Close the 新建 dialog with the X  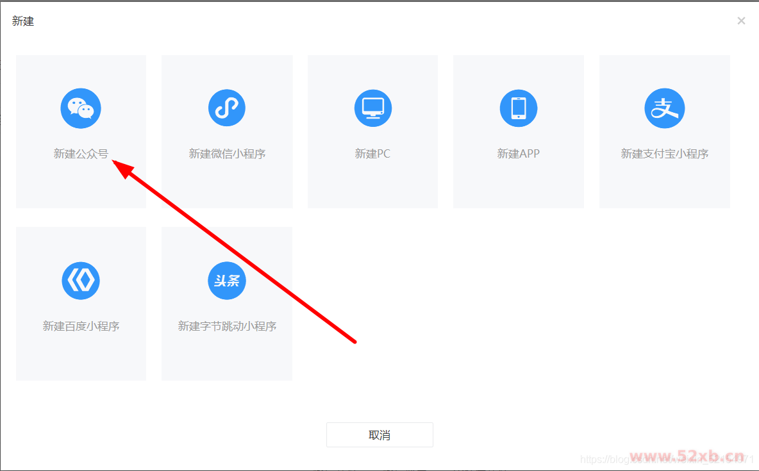[741, 21]
